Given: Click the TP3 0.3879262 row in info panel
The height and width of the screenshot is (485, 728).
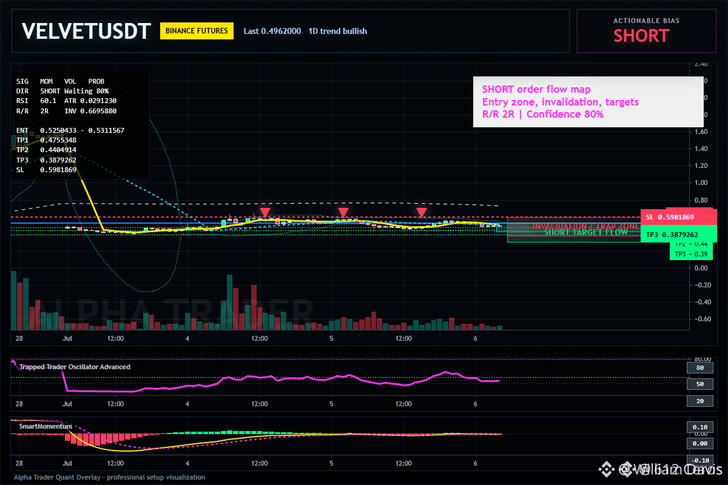Looking at the screenshot, I should pos(46,160).
